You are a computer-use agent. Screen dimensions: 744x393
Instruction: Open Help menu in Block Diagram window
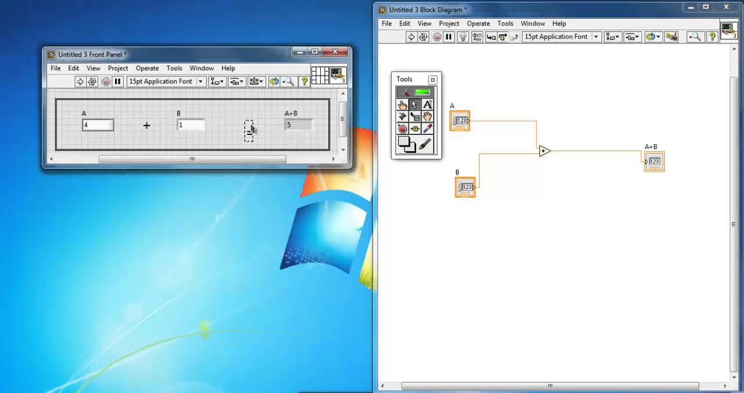point(559,24)
